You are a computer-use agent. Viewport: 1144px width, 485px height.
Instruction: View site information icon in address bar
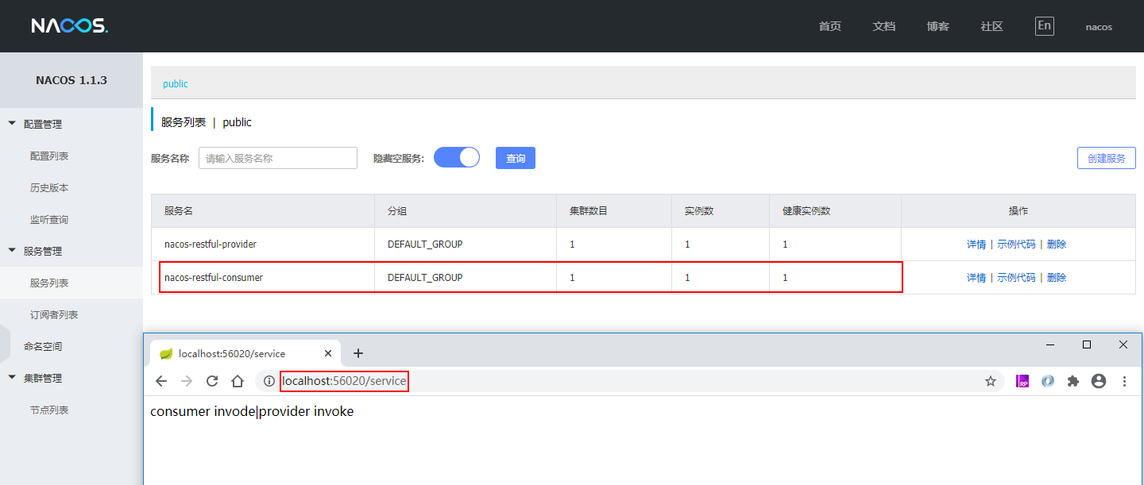point(269,381)
